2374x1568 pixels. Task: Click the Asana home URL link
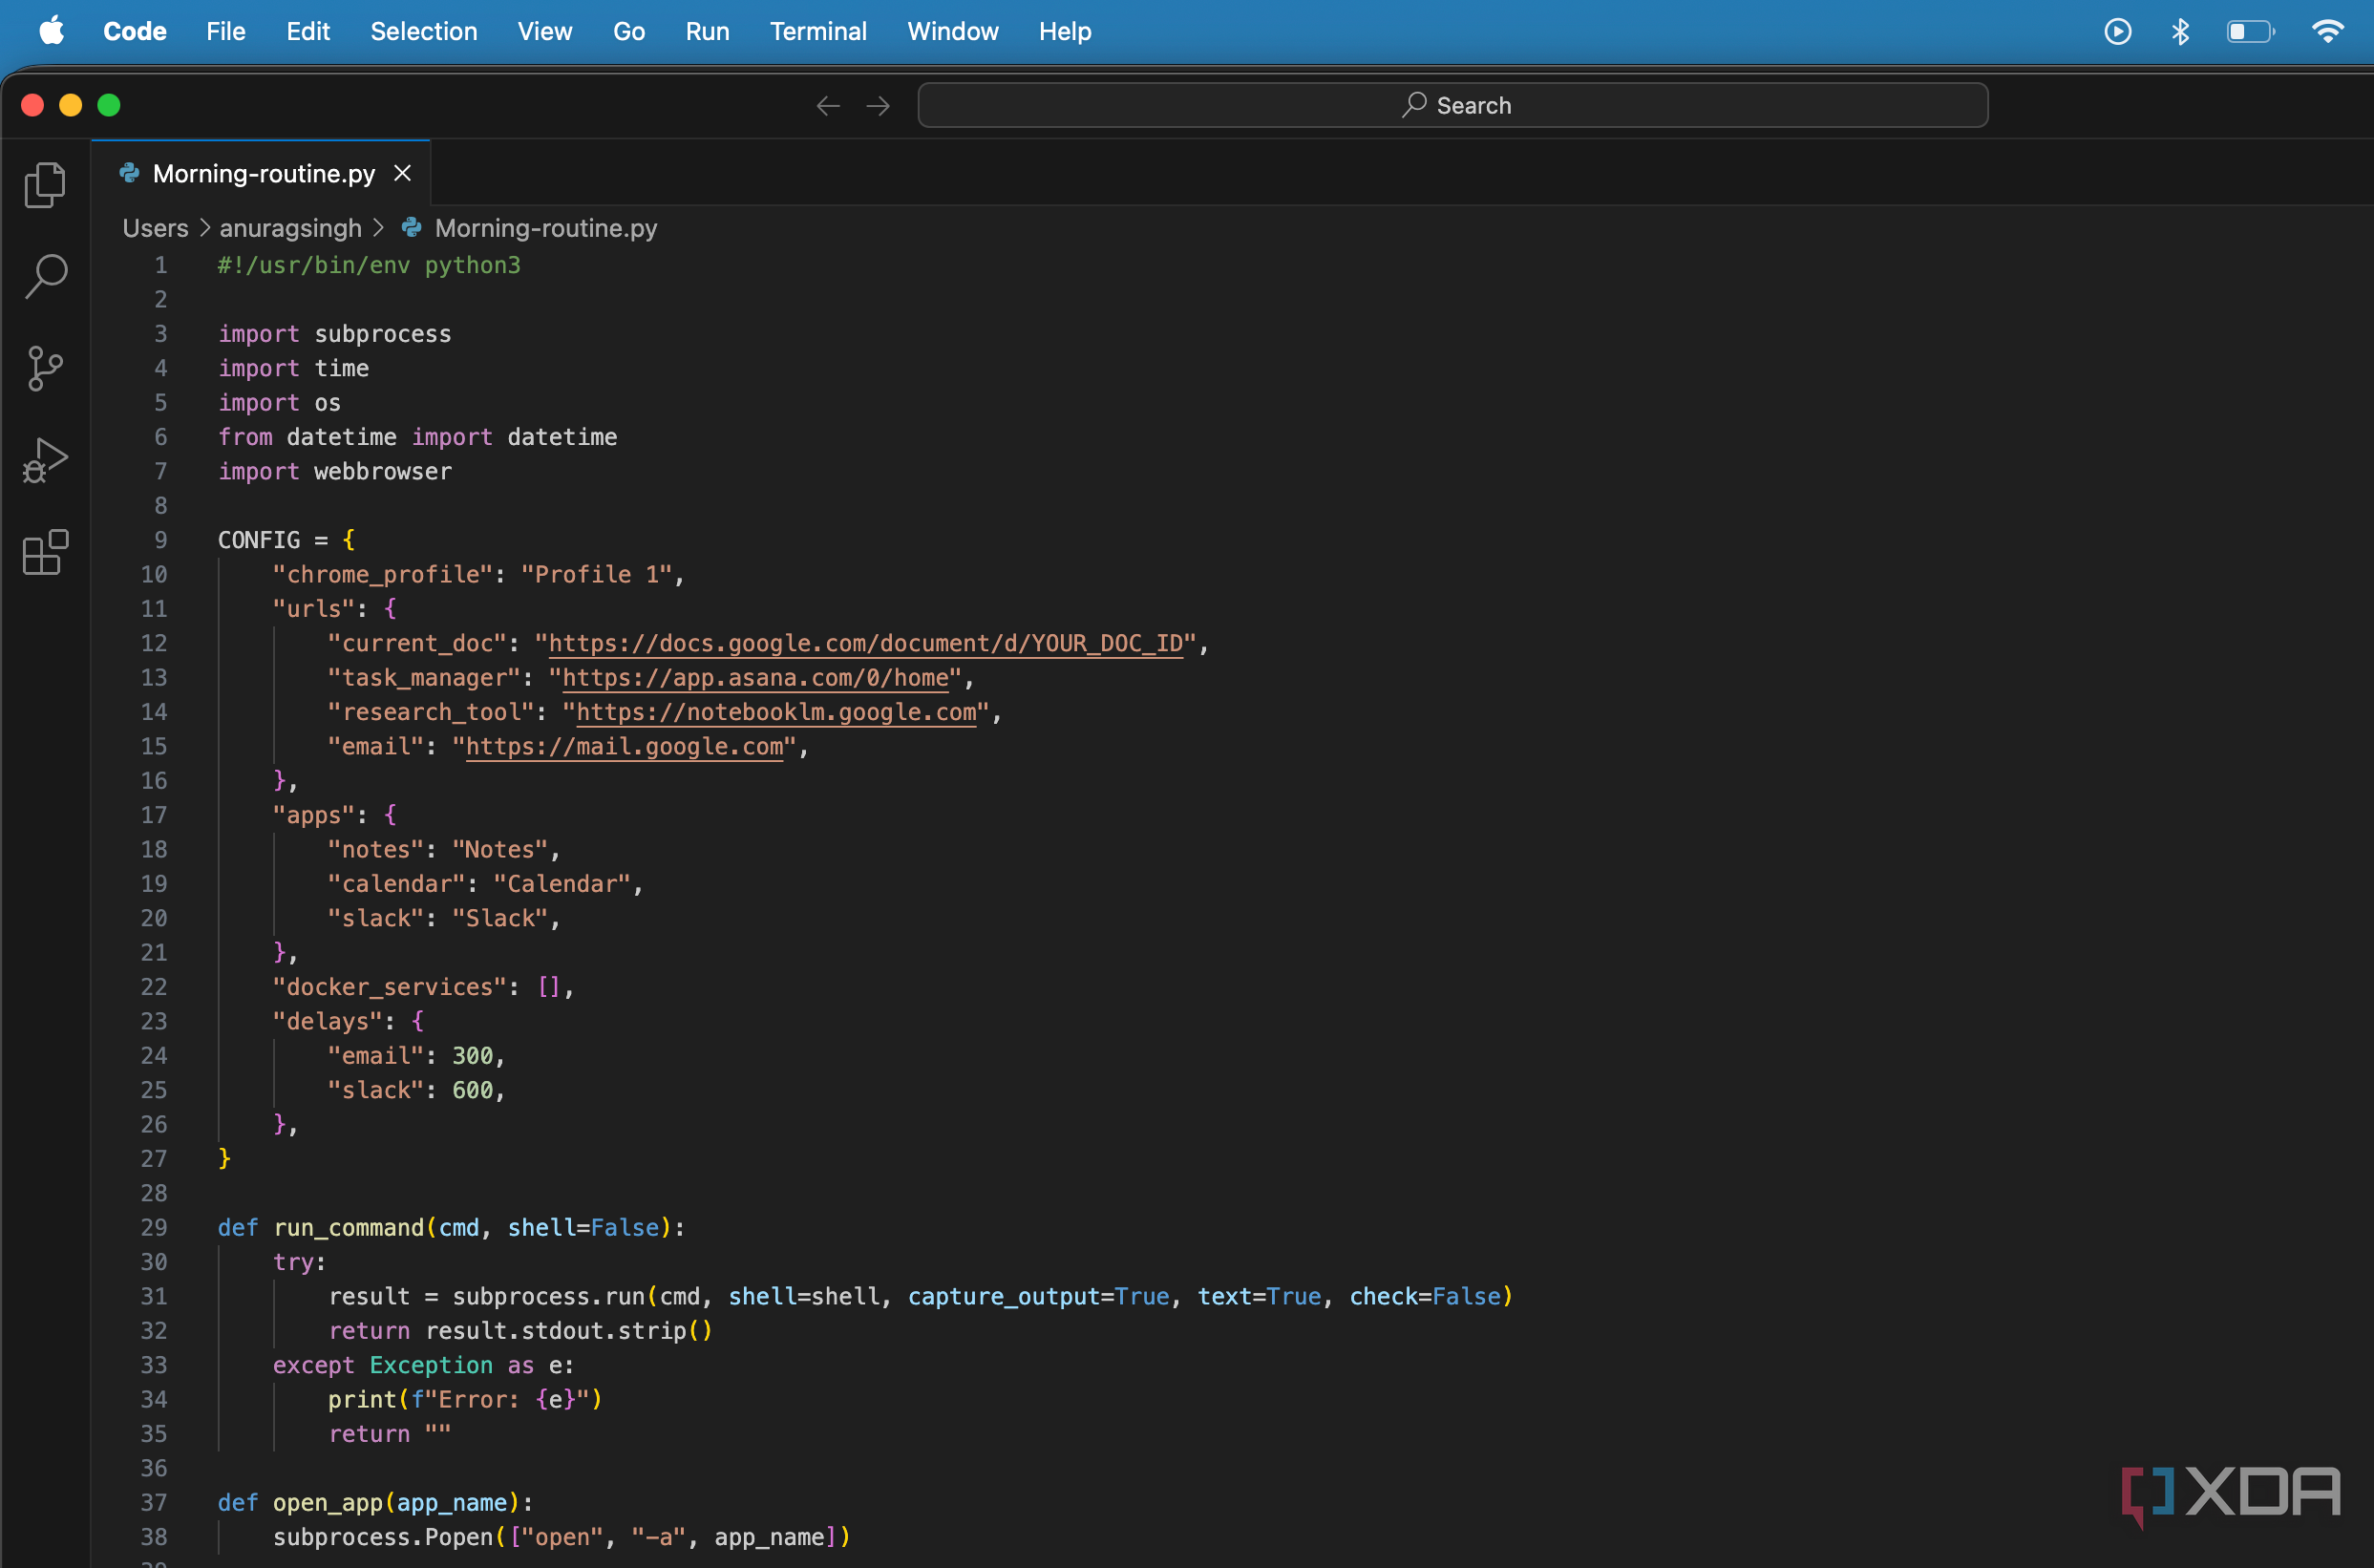tap(755, 678)
